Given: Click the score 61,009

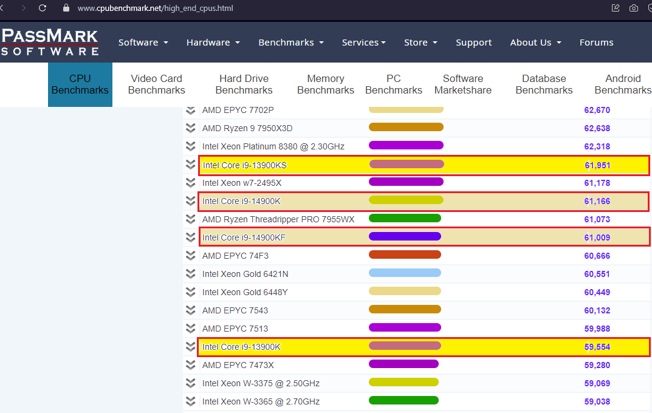Looking at the screenshot, I should click(x=597, y=237).
